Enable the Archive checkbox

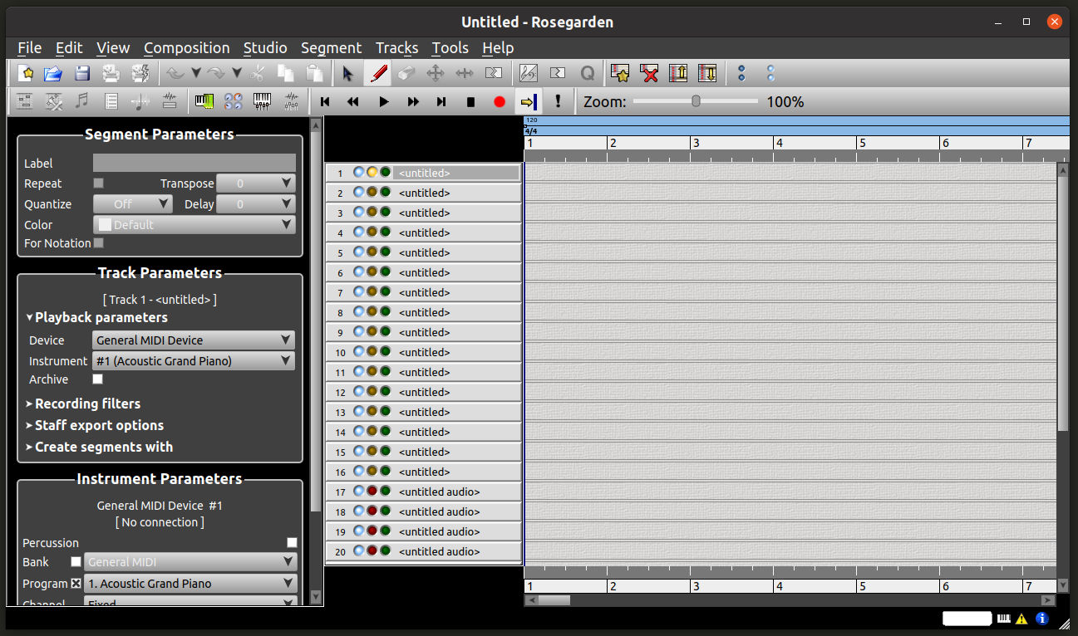click(98, 379)
